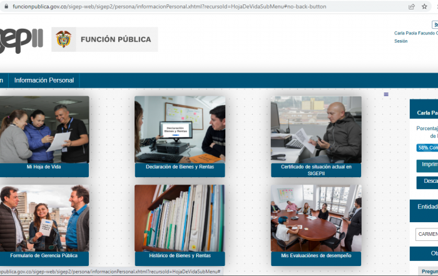Click the browser URL address field

[170, 6]
